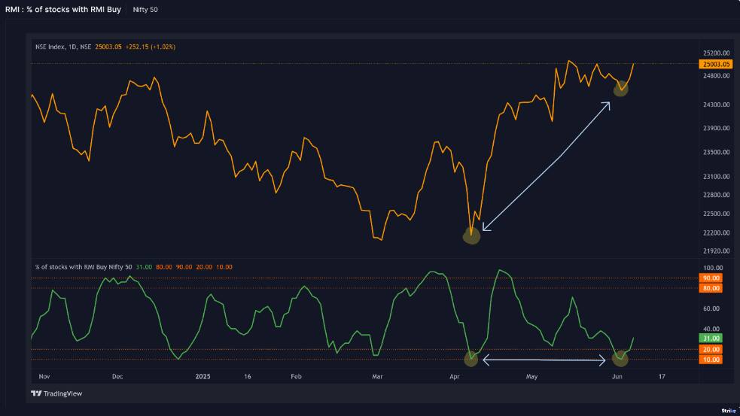Image resolution: width=740 pixels, height=416 pixels.
Task: Click the Apr label on time axis
Action: (x=454, y=375)
